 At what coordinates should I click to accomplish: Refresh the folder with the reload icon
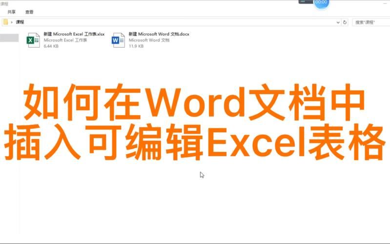click(345, 22)
